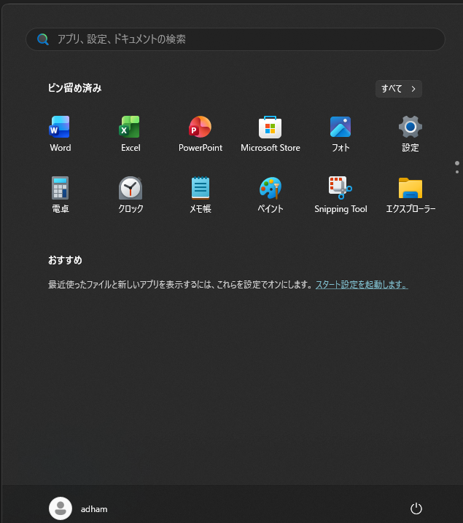Screen dimensions: 463x523
Task: Open the 電卓 calculator app
Action: tap(60, 194)
